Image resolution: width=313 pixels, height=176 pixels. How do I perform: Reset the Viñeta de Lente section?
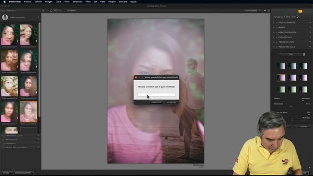coord(310,42)
